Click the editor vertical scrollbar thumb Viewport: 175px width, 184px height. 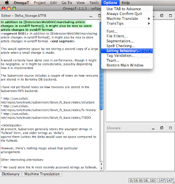(102, 66)
